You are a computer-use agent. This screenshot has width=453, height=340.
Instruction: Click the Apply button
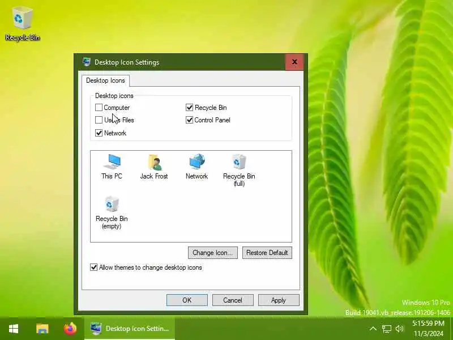point(279,300)
